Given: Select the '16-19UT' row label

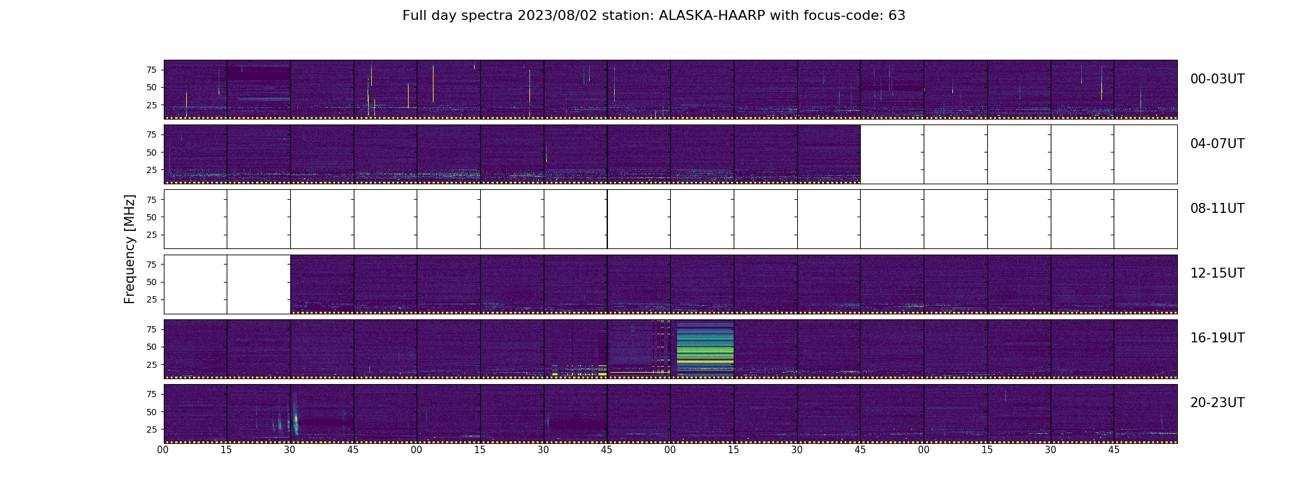Looking at the screenshot, I should 1217,338.
